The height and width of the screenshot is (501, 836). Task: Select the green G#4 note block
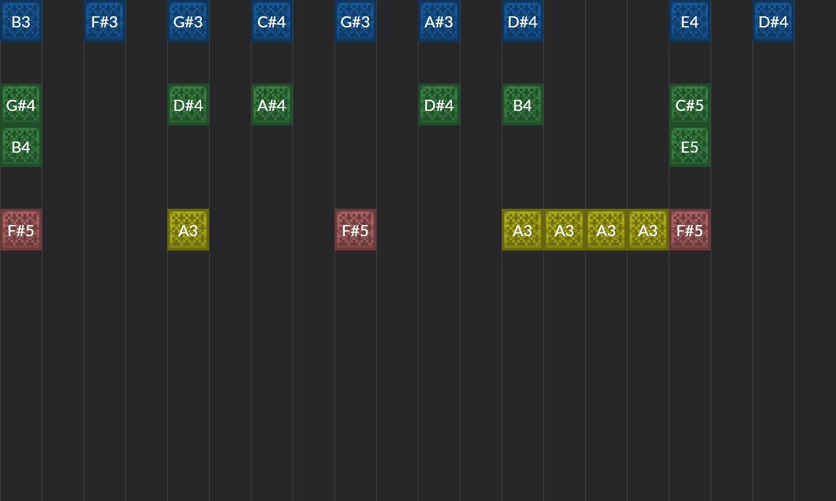pyautogui.click(x=21, y=104)
